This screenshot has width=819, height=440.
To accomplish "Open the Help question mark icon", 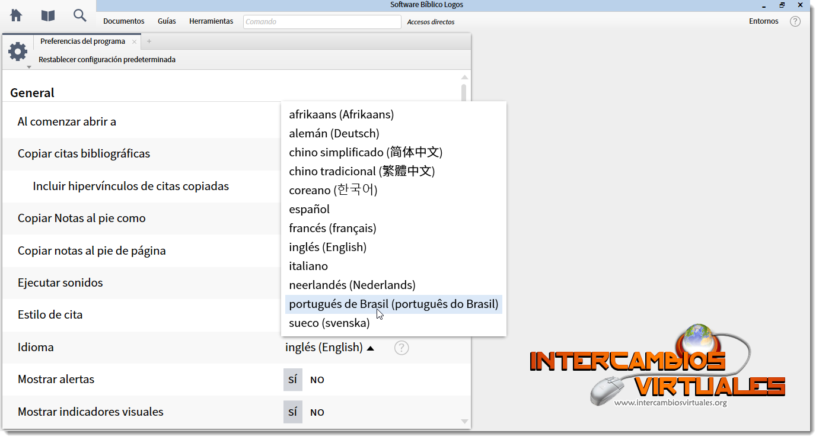I will click(795, 21).
